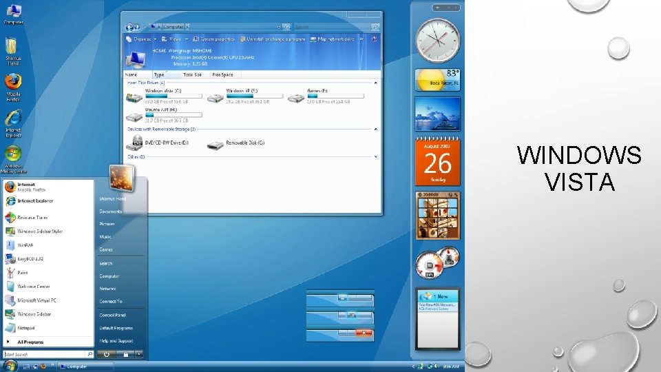Viewport: 661px width, 372px height.
Task: Open the Windows XP drive
Action: pos(245,96)
